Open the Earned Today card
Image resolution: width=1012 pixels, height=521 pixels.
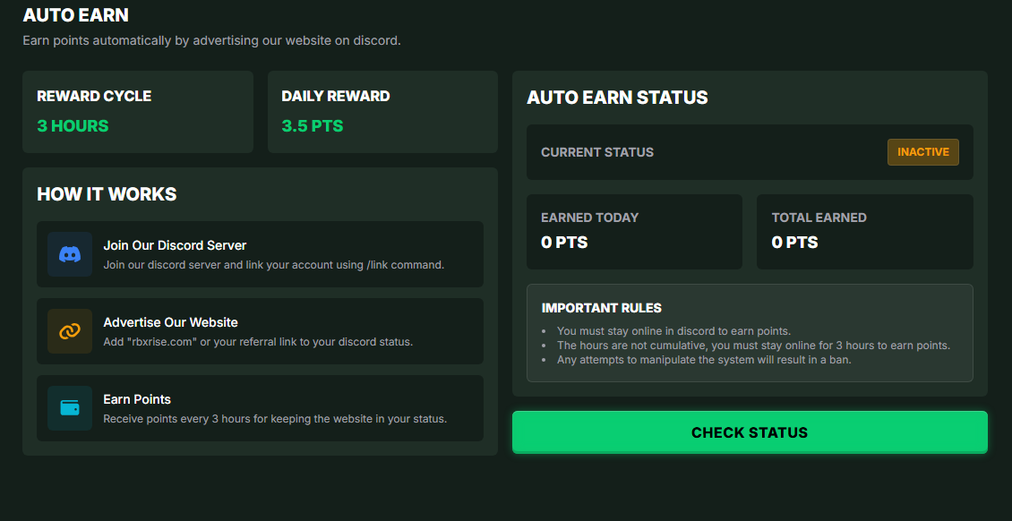pos(634,231)
